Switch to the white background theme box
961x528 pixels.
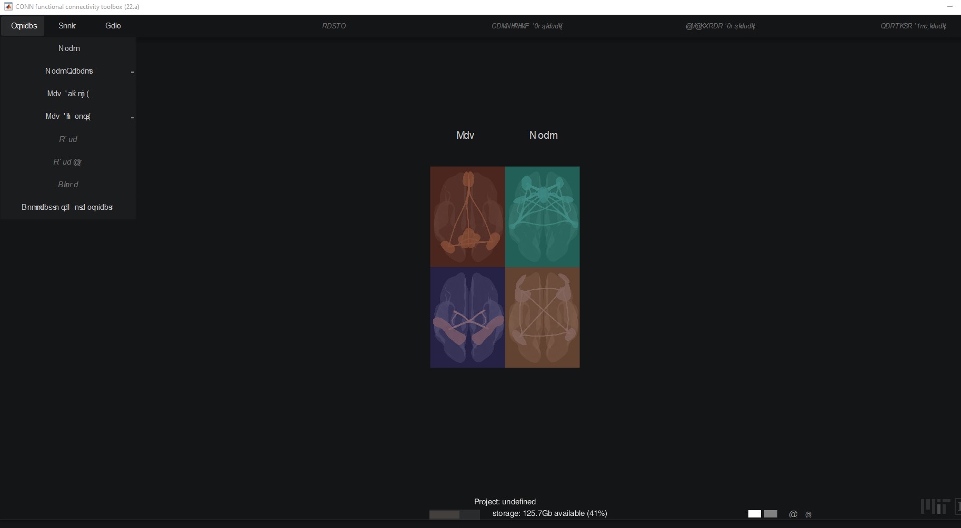754,514
